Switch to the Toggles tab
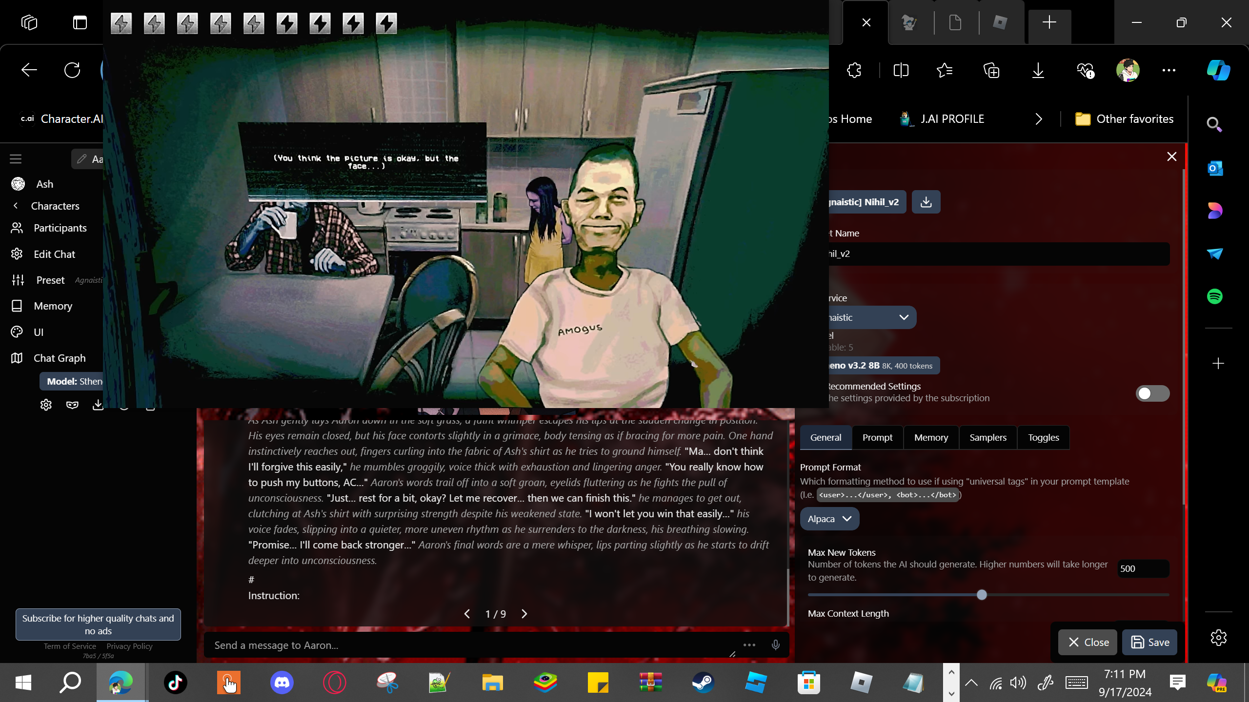Image resolution: width=1249 pixels, height=702 pixels. coord(1043,437)
